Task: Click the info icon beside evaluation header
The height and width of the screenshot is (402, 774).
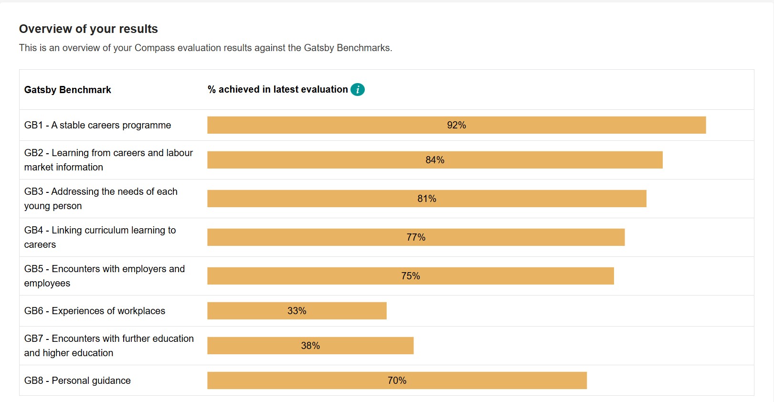Action: coord(357,89)
